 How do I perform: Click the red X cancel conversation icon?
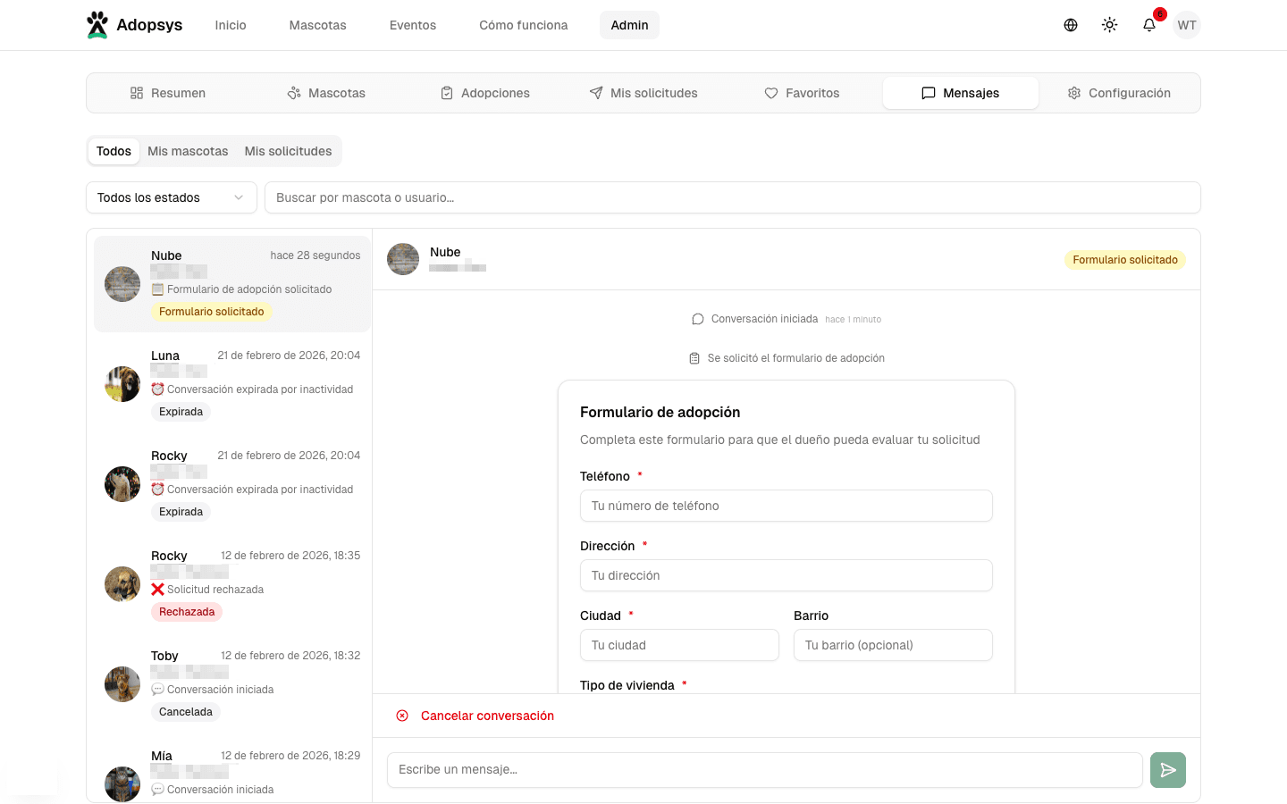pos(402,716)
